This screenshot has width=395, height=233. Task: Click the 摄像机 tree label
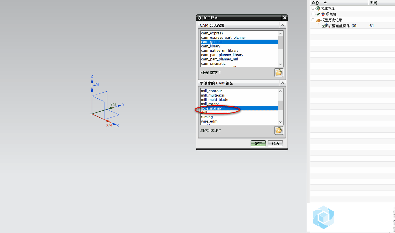(331, 14)
